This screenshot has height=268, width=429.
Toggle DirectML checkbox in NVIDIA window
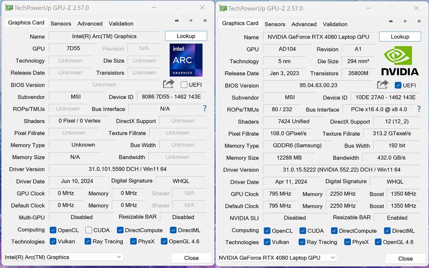pyautogui.click(x=387, y=231)
